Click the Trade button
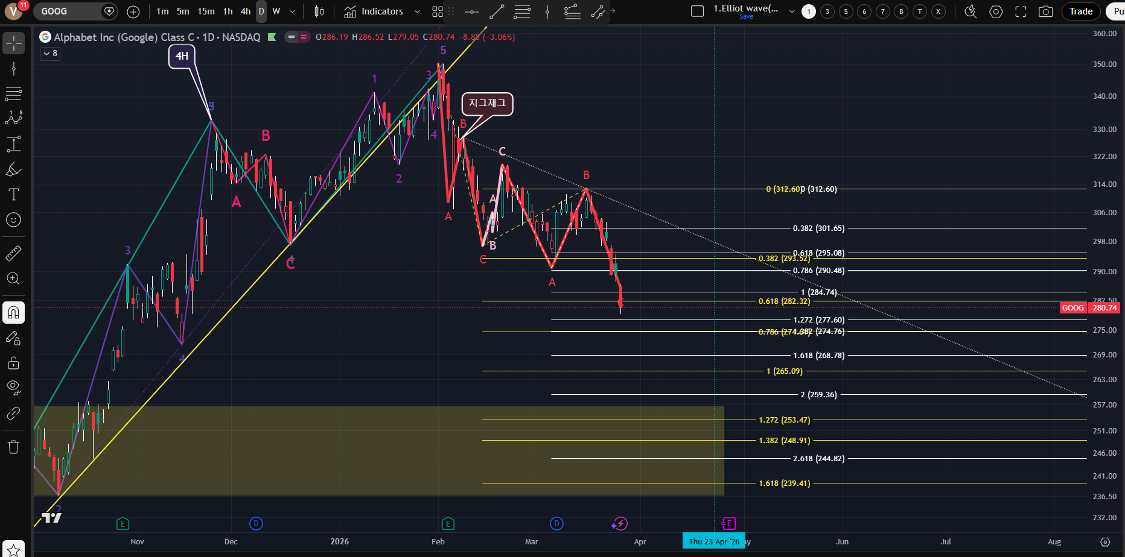 [x=1080, y=11]
